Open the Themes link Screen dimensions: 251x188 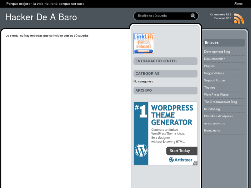[210, 88]
